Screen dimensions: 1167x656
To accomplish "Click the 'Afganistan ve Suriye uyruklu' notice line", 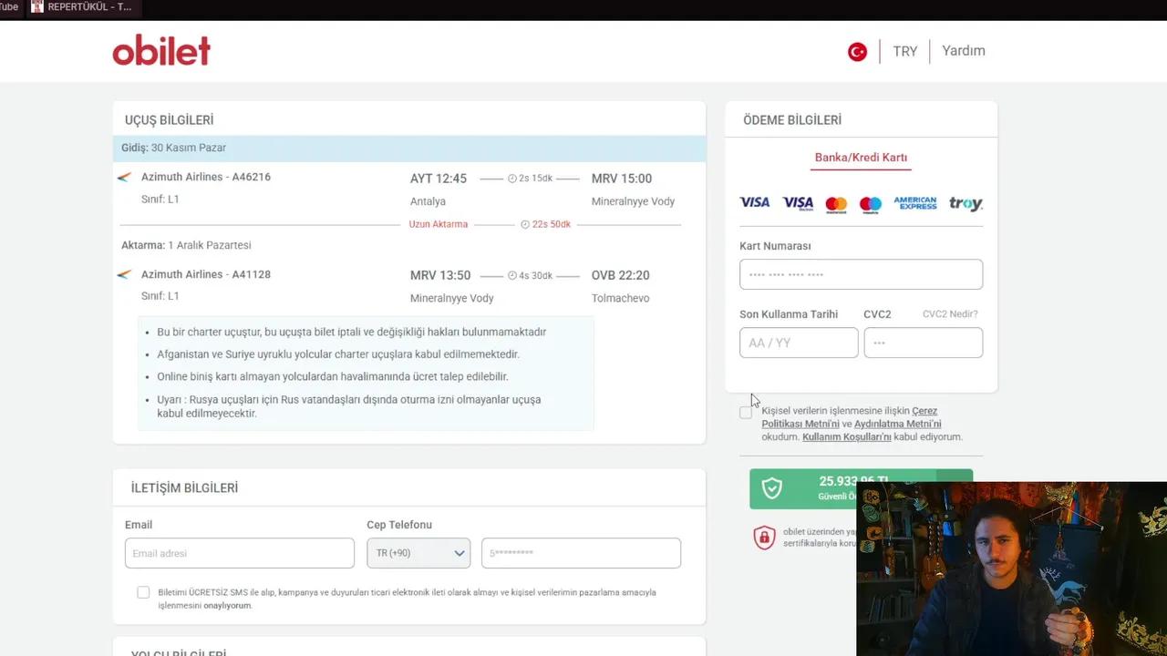I will tap(338, 354).
